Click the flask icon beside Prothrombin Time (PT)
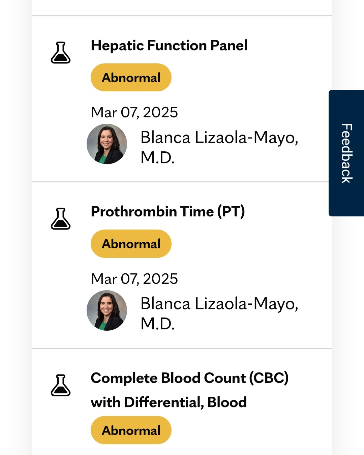The image size is (364, 455). tap(61, 219)
